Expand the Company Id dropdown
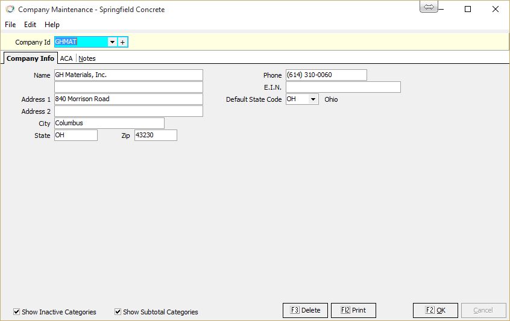Image resolution: width=510 pixels, height=321 pixels. tap(112, 42)
